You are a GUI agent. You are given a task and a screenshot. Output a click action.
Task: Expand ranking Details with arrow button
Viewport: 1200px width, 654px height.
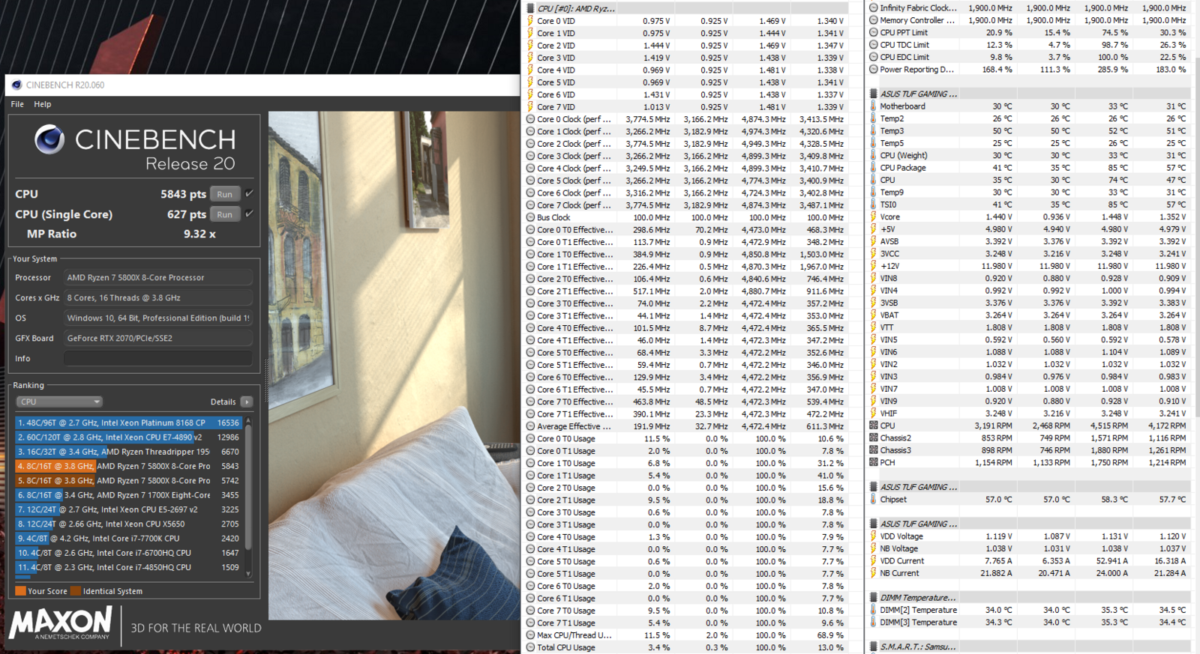(247, 402)
